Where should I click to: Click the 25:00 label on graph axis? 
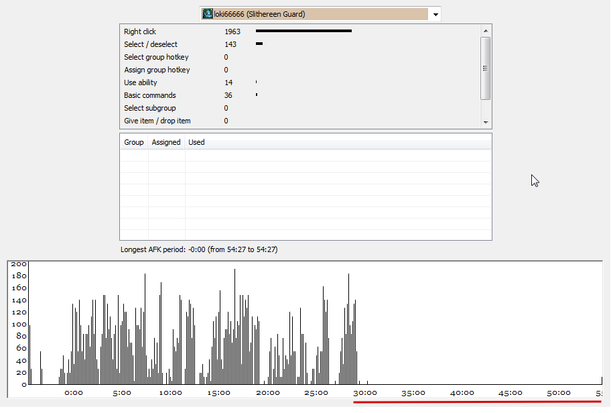click(x=316, y=393)
